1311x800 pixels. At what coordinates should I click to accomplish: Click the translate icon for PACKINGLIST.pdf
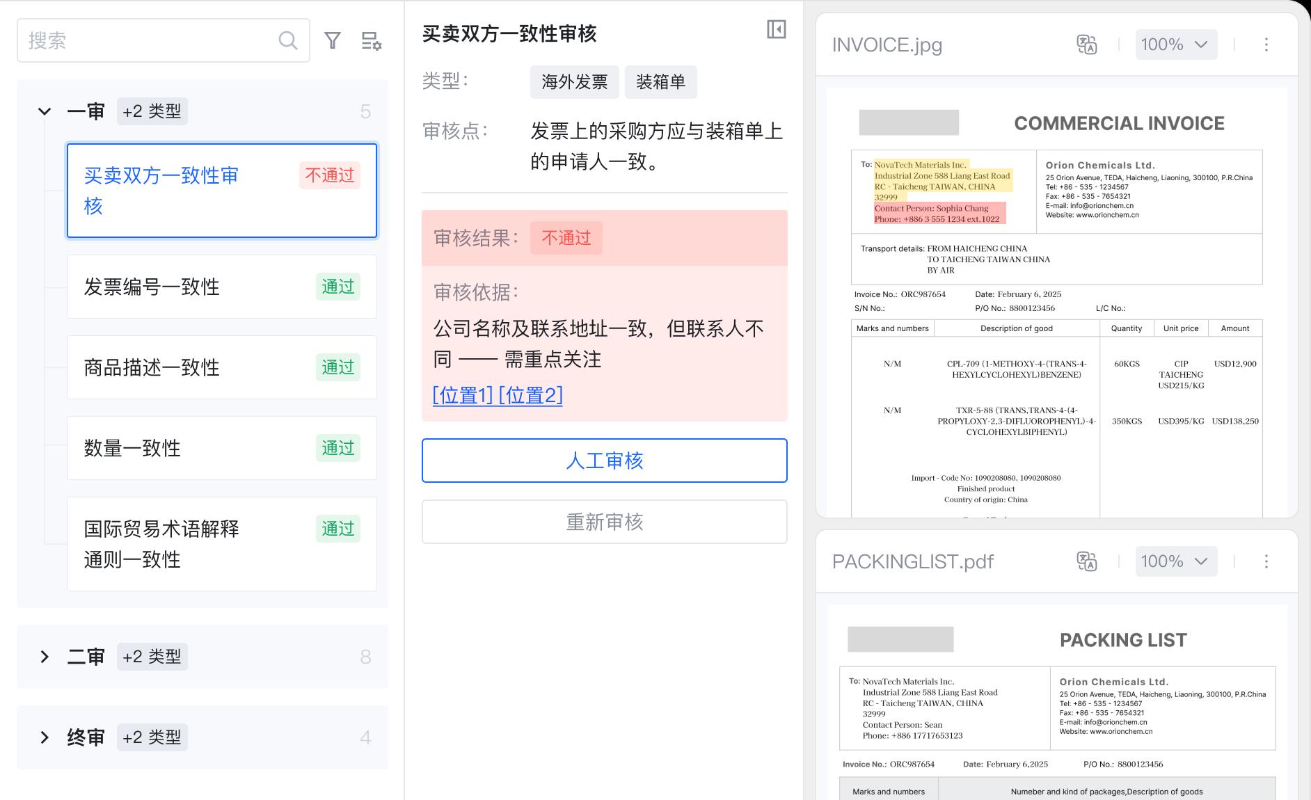click(x=1086, y=561)
